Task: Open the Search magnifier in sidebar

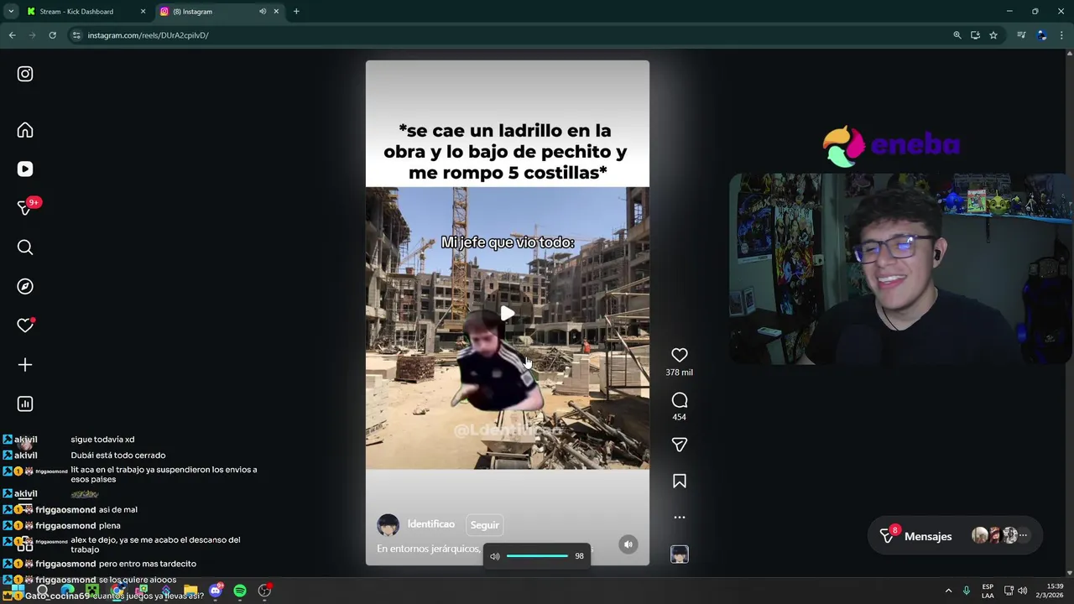Action: (x=25, y=247)
